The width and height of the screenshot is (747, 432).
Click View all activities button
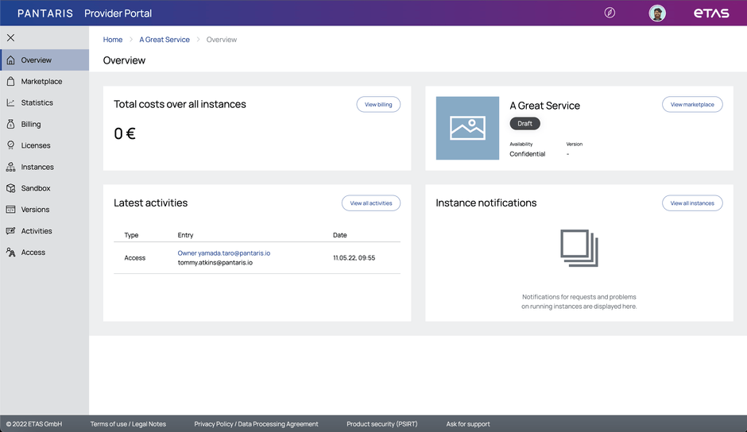[x=371, y=203]
